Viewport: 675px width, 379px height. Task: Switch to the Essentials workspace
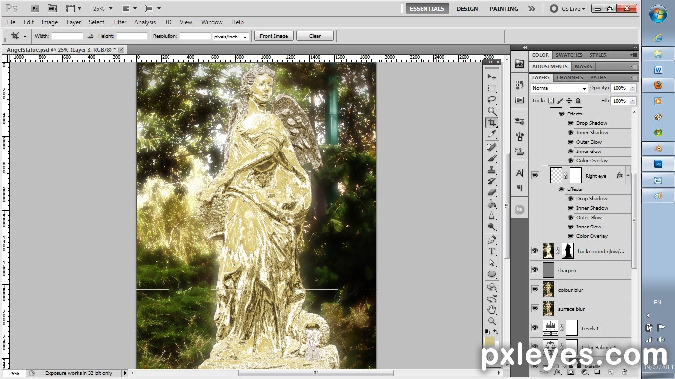427,9
